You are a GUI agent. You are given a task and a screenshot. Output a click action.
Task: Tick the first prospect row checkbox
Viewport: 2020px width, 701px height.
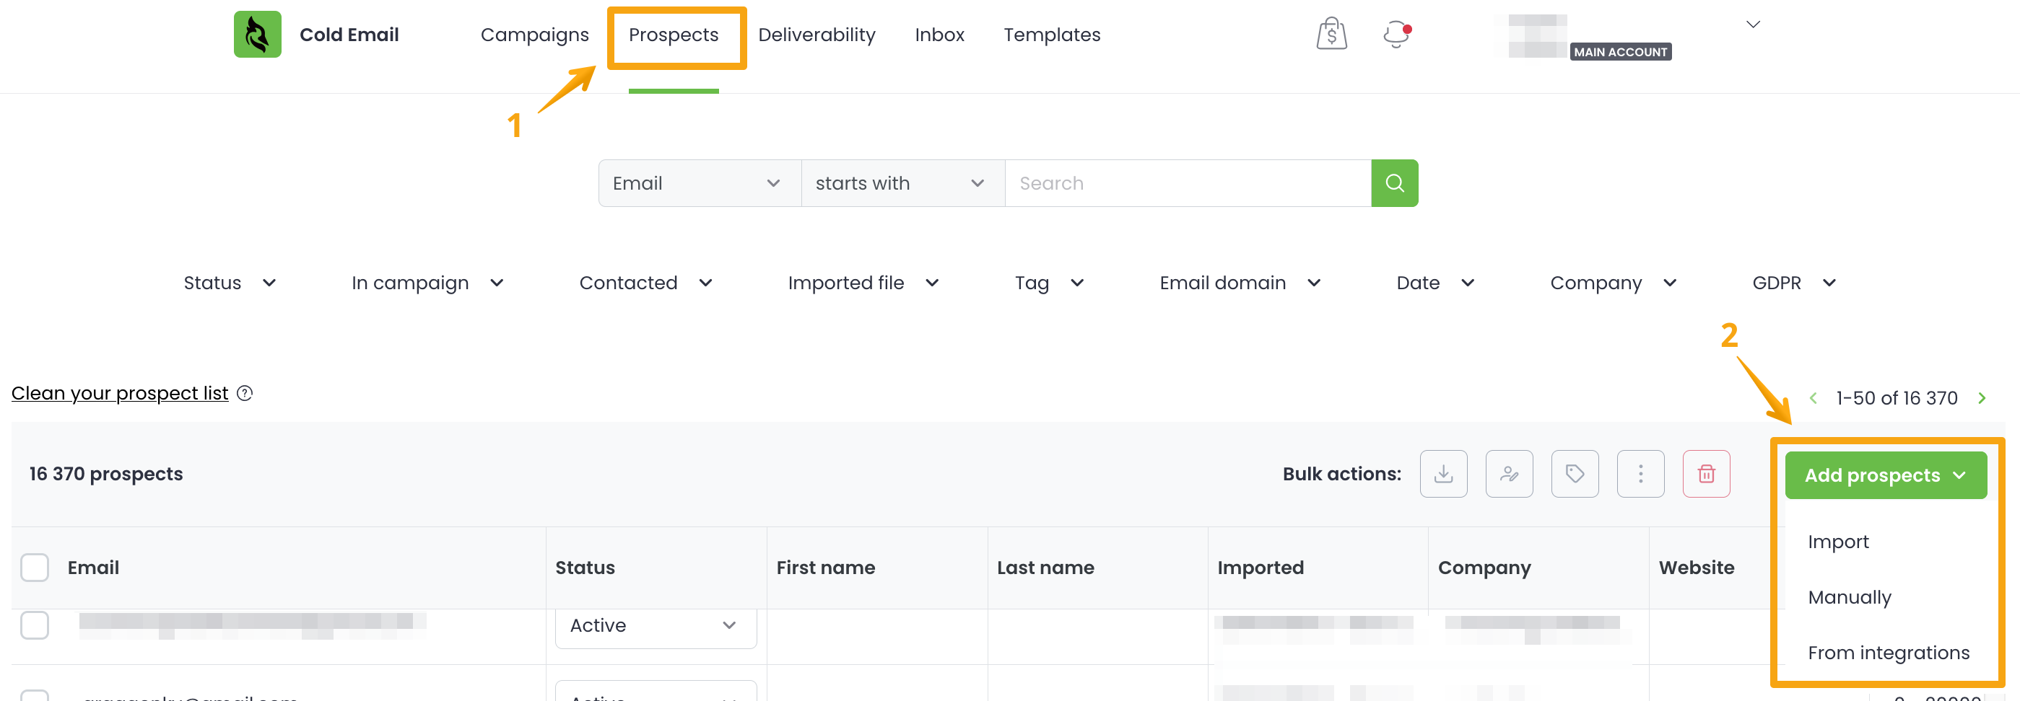tap(35, 625)
